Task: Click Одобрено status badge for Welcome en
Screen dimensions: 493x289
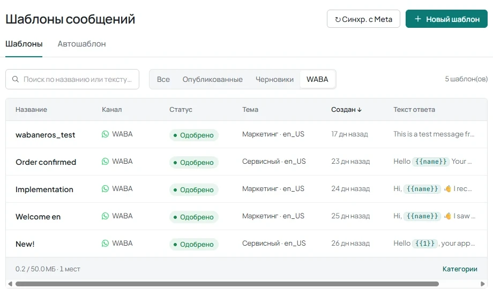Action: (193, 217)
